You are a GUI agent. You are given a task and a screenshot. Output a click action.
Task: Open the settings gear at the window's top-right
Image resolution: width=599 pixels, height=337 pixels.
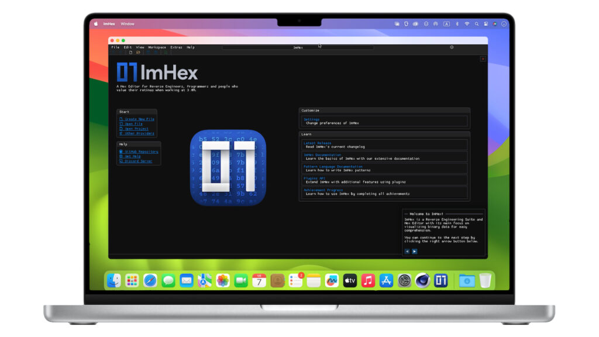[x=450, y=47]
